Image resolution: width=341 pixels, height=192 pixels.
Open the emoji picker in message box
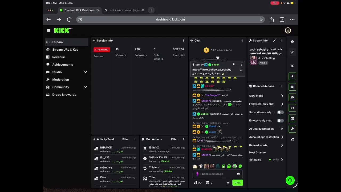click(238, 174)
